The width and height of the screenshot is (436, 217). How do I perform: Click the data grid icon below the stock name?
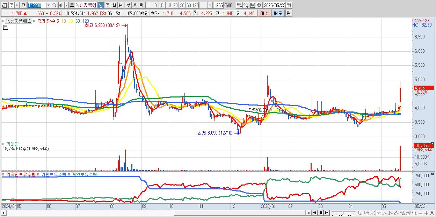click(x=5, y=27)
